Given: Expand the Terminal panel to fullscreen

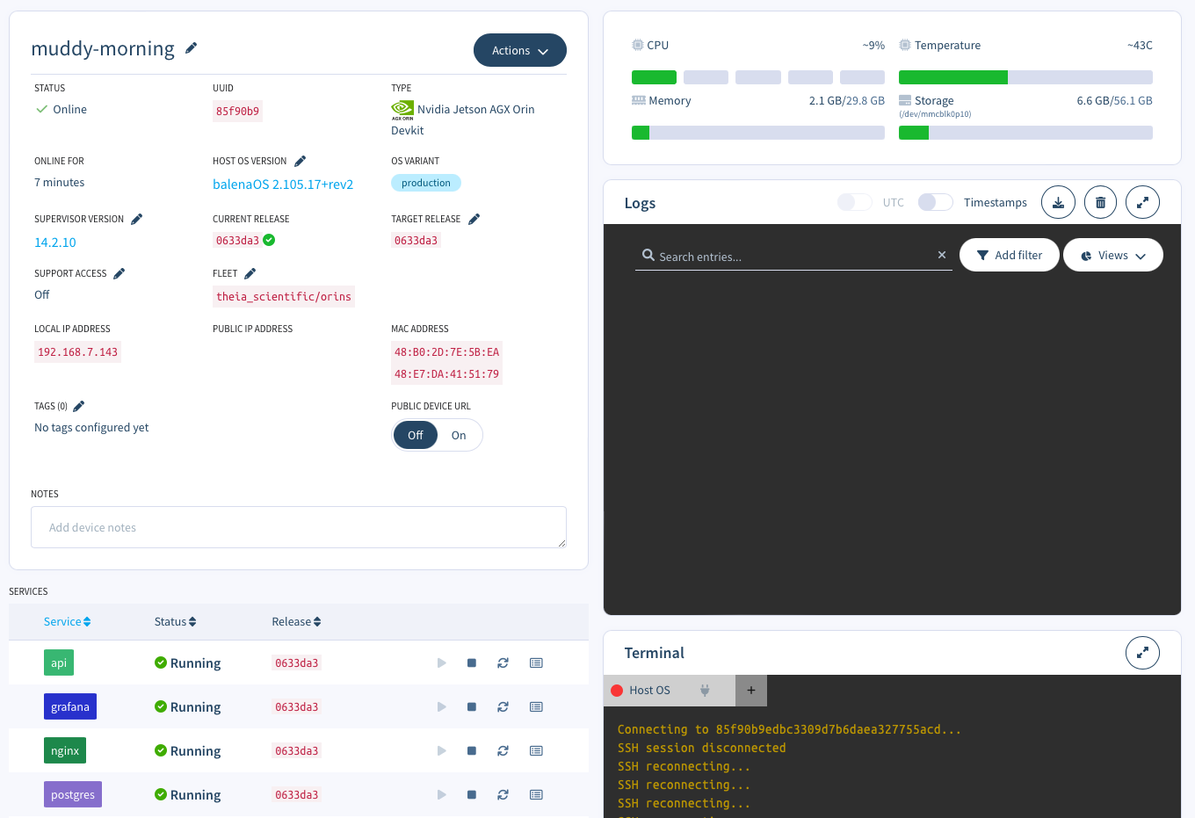Looking at the screenshot, I should pos(1142,653).
